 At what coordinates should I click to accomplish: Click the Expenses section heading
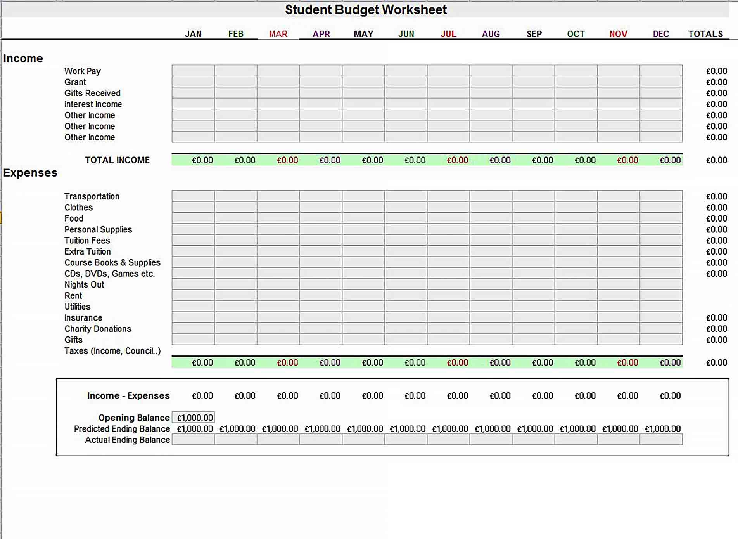point(30,173)
